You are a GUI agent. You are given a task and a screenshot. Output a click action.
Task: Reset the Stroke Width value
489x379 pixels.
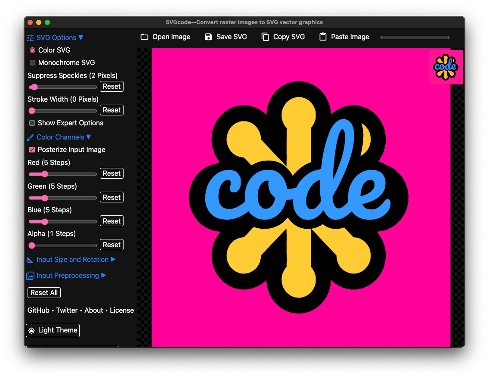pyautogui.click(x=111, y=110)
